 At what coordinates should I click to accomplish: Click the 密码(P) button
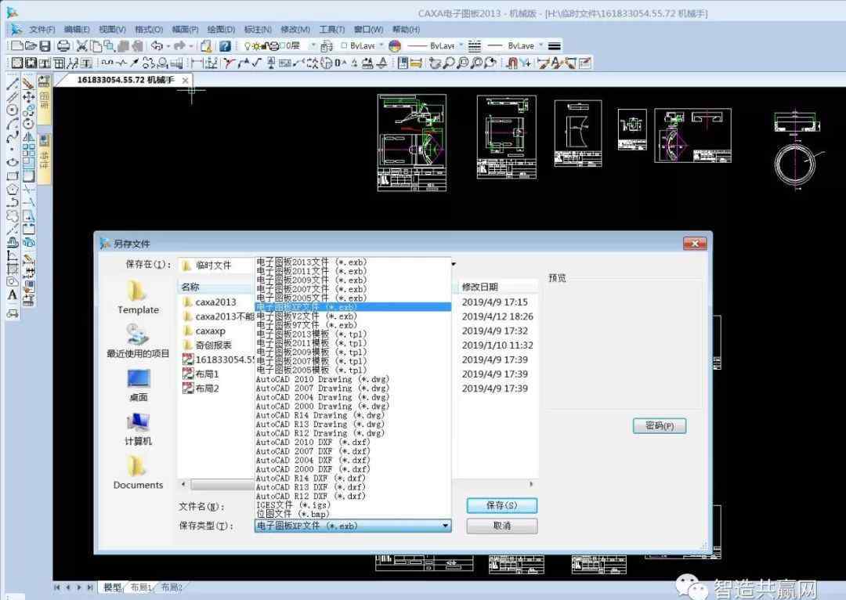point(660,426)
